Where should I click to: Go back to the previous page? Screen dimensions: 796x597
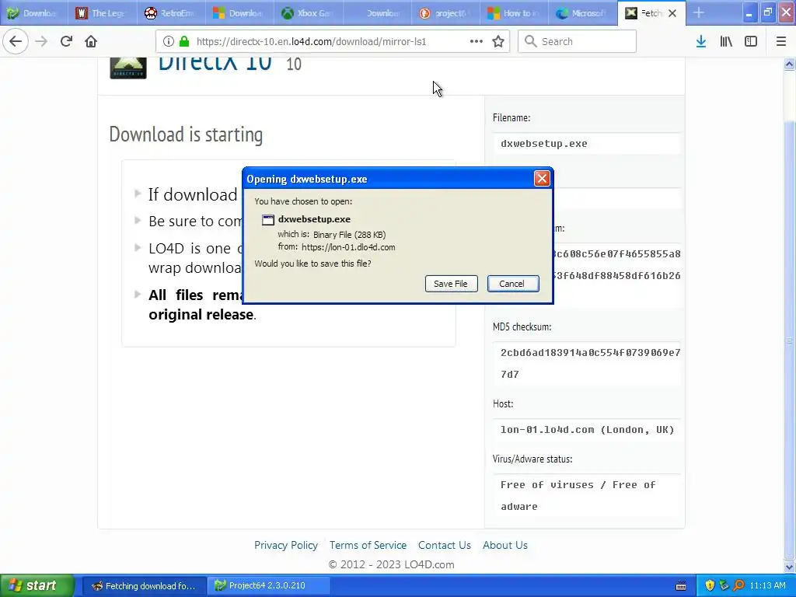pos(16,41)
